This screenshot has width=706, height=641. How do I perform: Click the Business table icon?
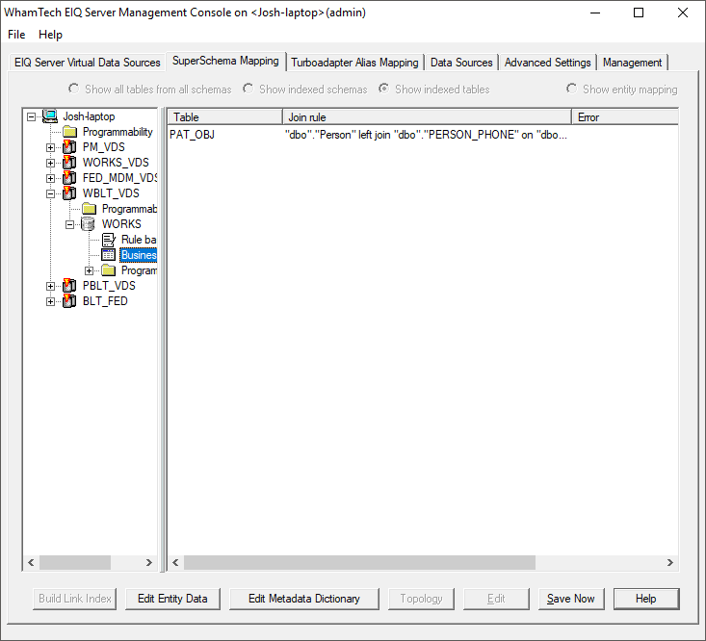click(x=108, y=255)
